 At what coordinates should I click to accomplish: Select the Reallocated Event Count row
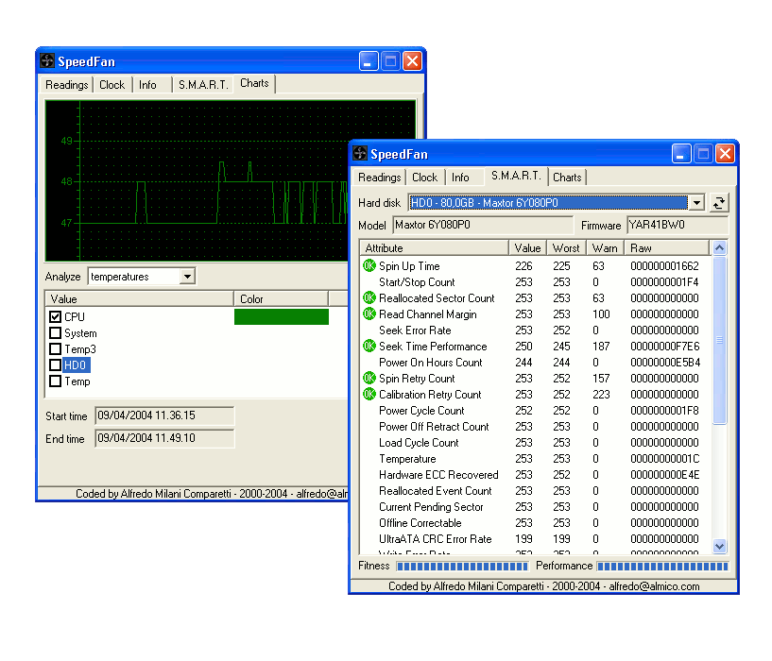pos(536,491)
